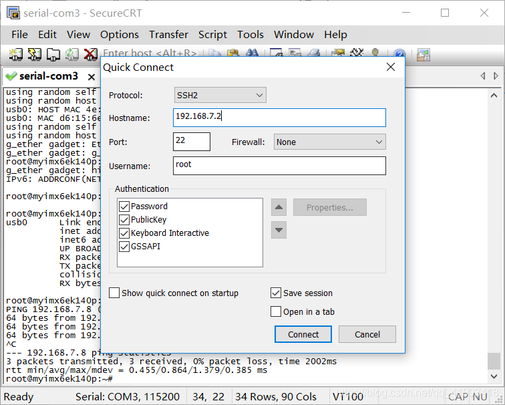Click 'Ready' in the status bar

18,396
